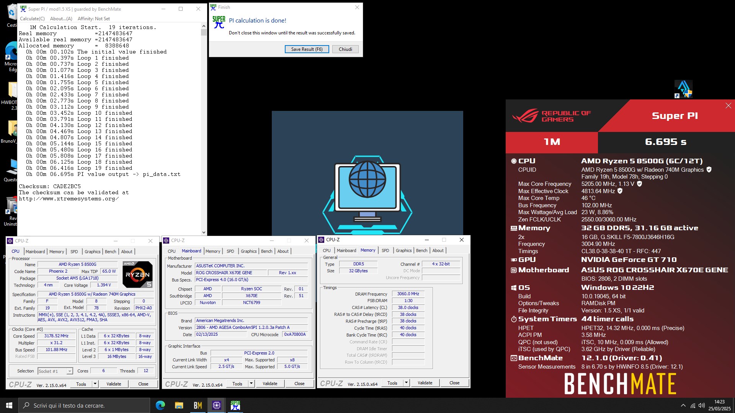
Task: Select SPD tab in middle CPU-Z window
Action: [230, 251]
